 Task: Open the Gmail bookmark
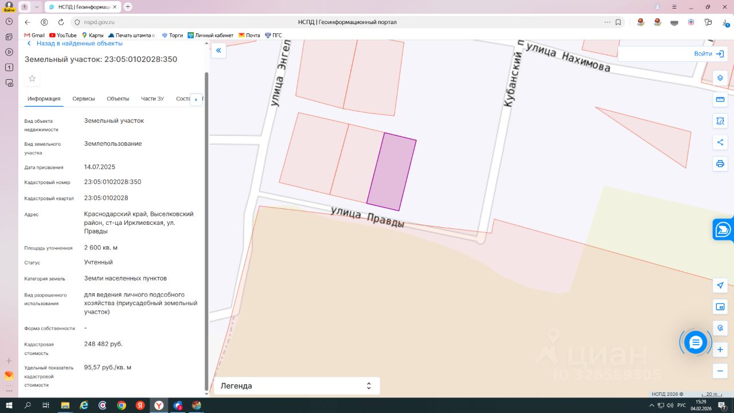coord(34,36)
